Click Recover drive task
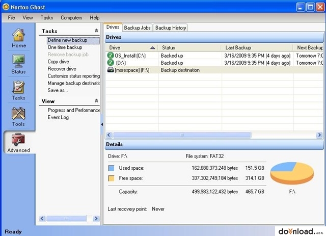Image resolution: width=326 pixels, height=236 pixels. (x=62, y=69)
